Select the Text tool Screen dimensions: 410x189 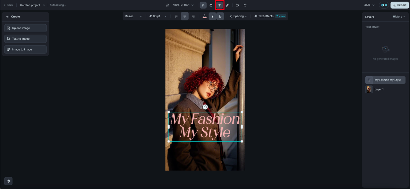219,5
